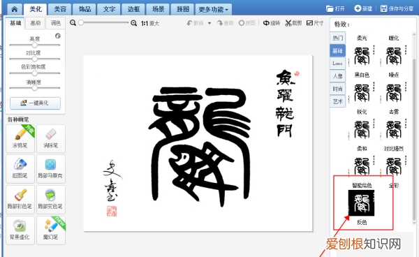Open the 高级 adjustment sub-tab
Viewport: 419px width, 257px height.
click(x=36, y=23)
